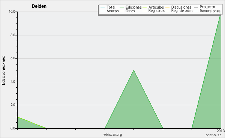This screenshot has height=138, width=225.
Task: Click the Anexos legend label
Action: 112,11
